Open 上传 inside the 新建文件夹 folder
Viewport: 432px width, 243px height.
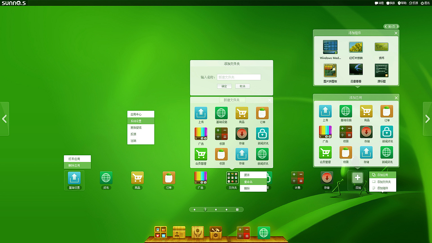(x=201, y=113)
